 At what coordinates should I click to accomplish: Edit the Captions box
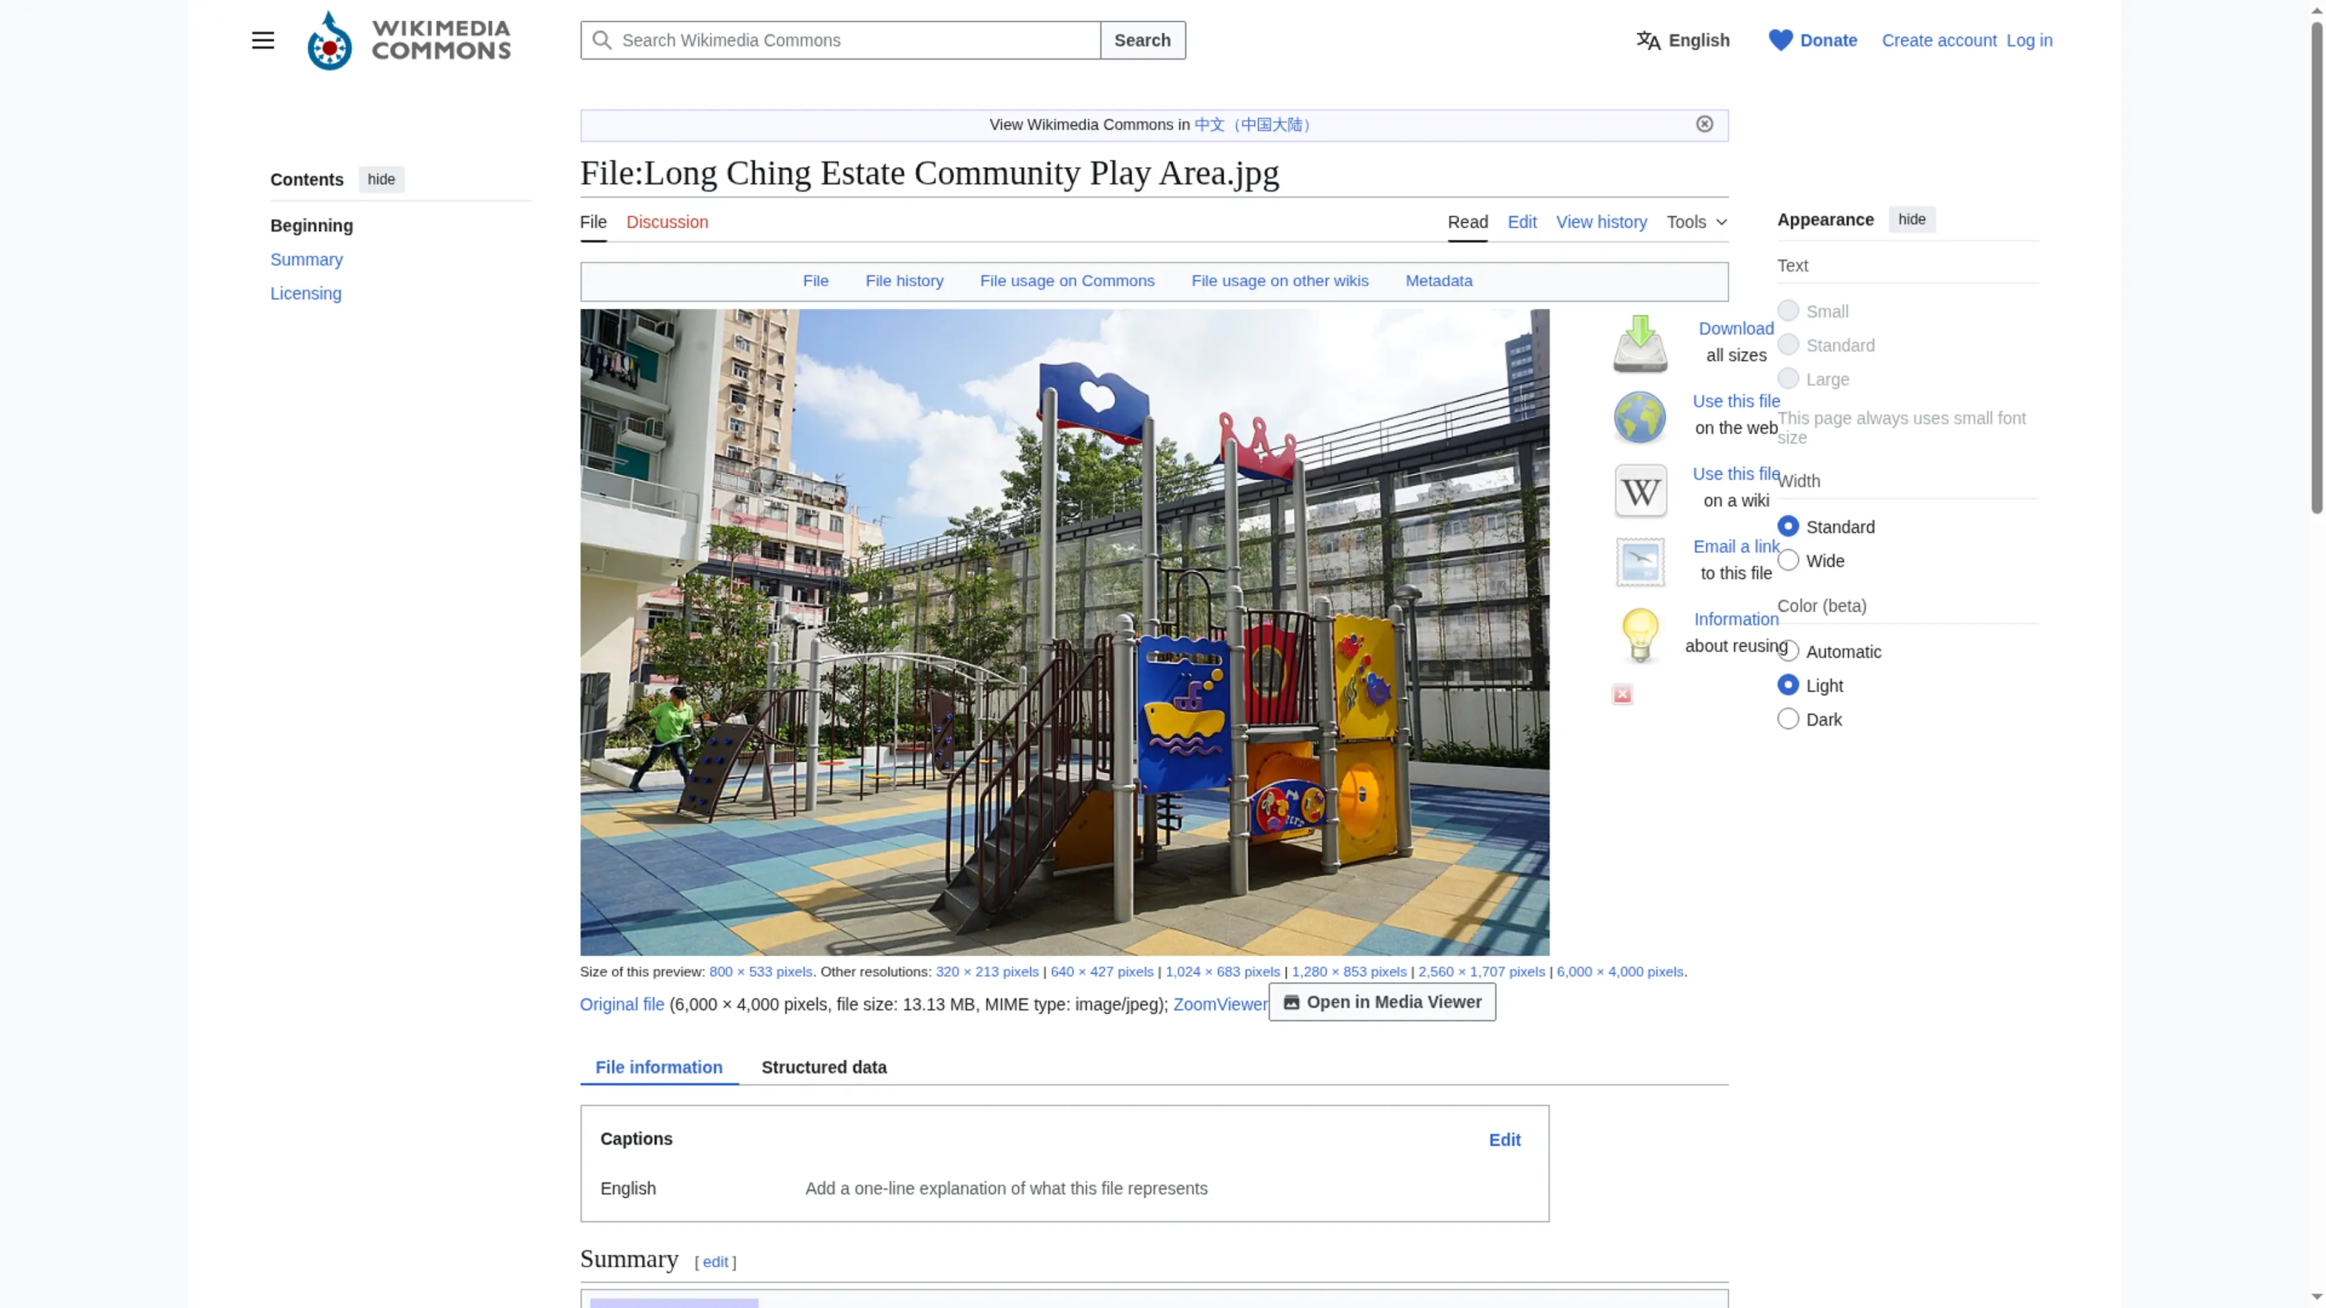pos(1504,1140)
